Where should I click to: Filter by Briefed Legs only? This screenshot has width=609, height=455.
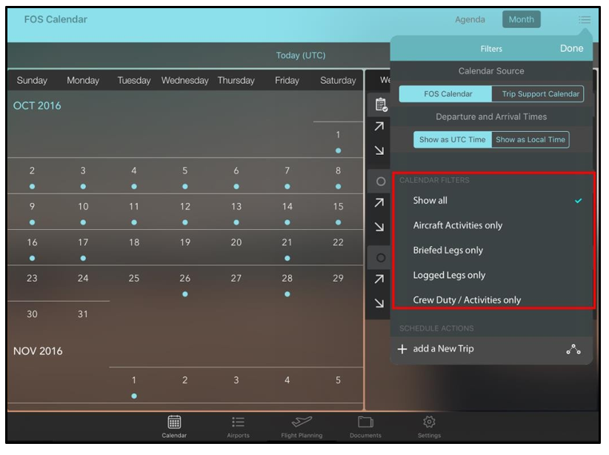(447, 250)
